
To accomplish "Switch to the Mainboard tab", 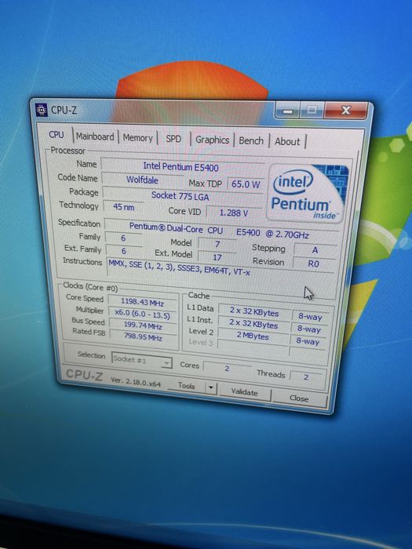I will (x=95, y=136).
